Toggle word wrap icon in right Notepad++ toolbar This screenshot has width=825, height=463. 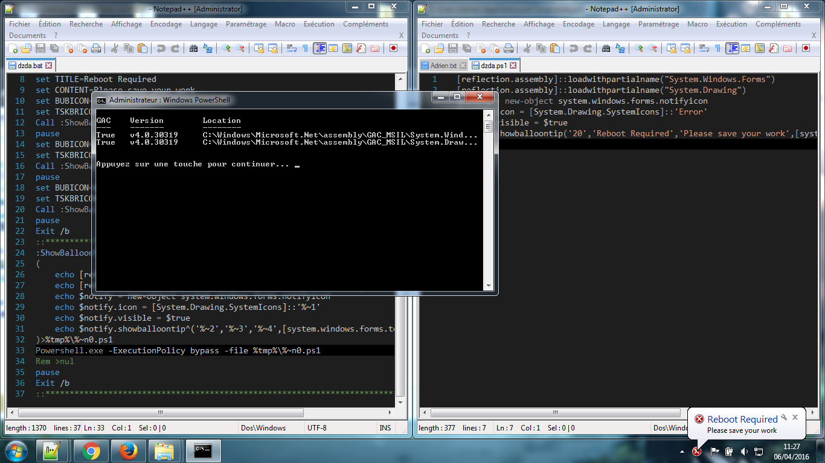tap(704, 48)
